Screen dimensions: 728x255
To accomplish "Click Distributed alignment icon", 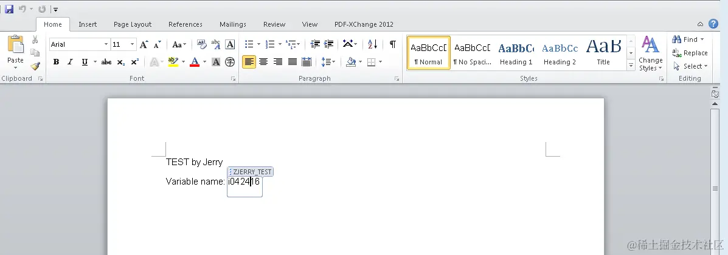I will click(x=307, y=62).
